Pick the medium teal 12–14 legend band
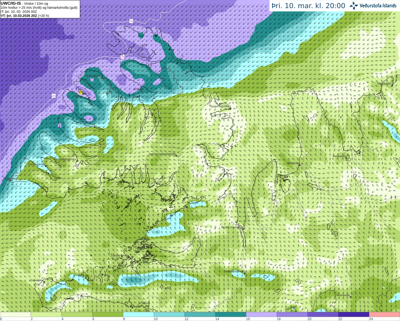This screenshot has height=321, width=400. [200, 314]
